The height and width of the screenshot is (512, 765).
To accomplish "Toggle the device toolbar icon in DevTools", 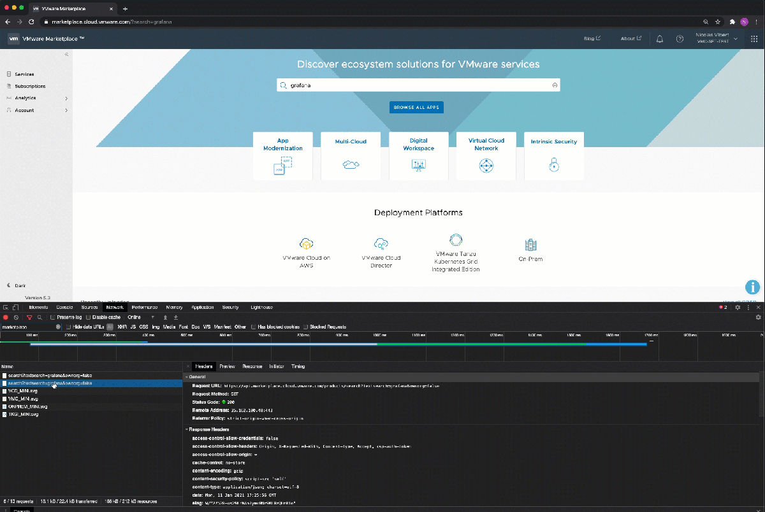I will click(16, 308).
